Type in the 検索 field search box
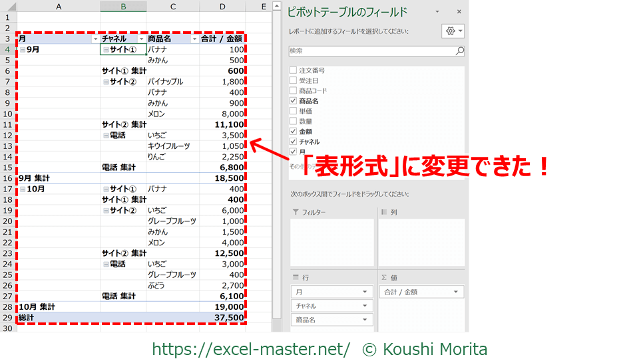This screenshot has height=359, width=639. (x=371, y=51)
